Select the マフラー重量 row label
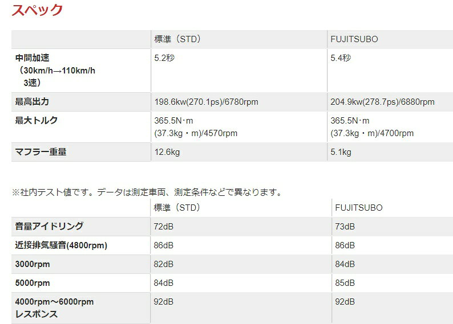 (x=45, y=152)
